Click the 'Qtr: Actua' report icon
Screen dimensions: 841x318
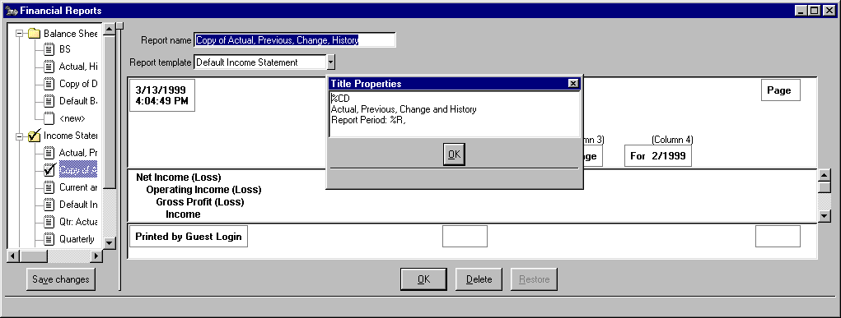49,221
